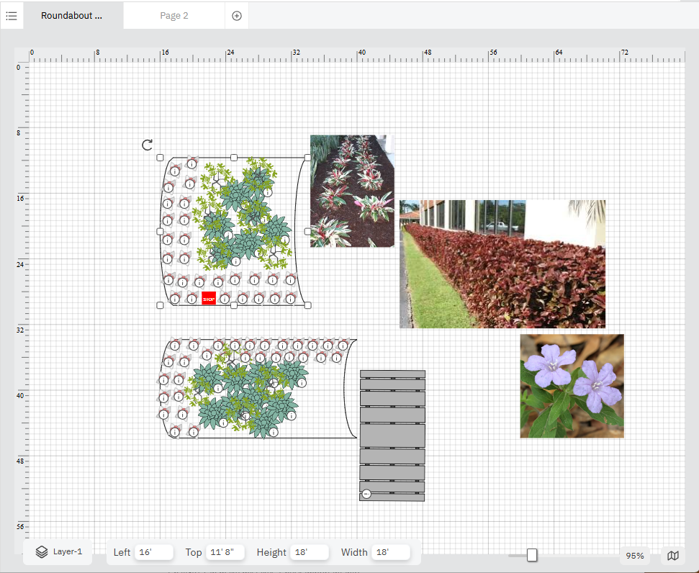Click the layers stack icon next to Layer-1
The height and width of the screenshot is (573, 699).
(41, 551)
